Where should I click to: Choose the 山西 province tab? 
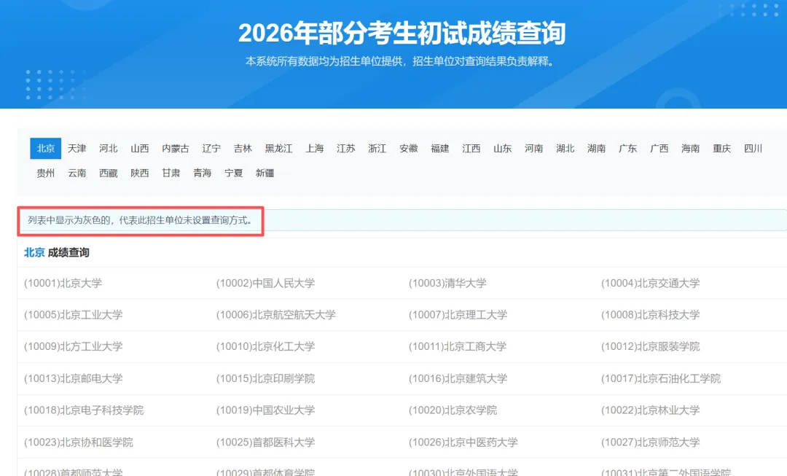pyautogui.click(x=139, y=149)
